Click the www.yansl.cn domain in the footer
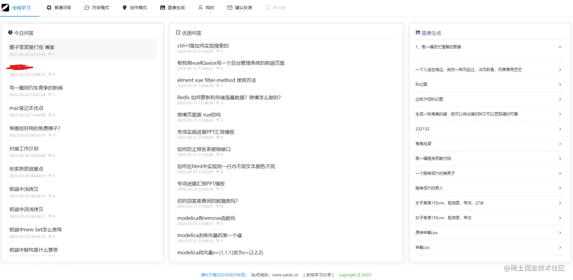The image size is (573, 280). [x=285, y=275]
